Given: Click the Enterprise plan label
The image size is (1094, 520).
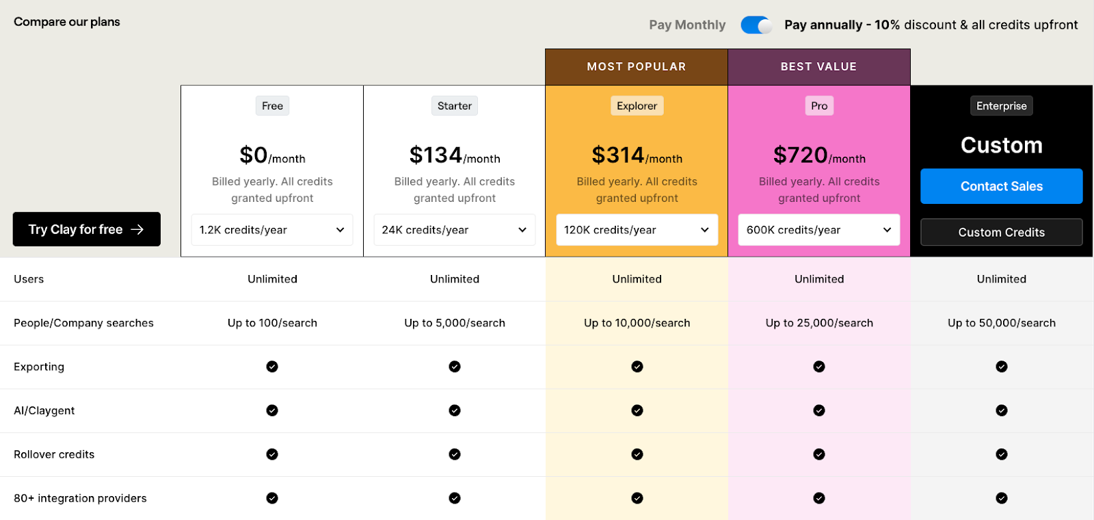Looking at the screenshot, I should (x=1002, y=106).
